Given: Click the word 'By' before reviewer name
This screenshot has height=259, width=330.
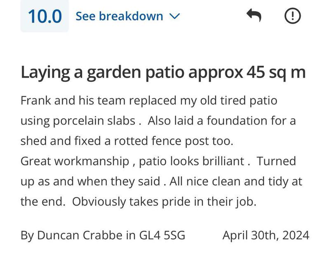Looking at the screenshot, I should click(x=27, y=236).
